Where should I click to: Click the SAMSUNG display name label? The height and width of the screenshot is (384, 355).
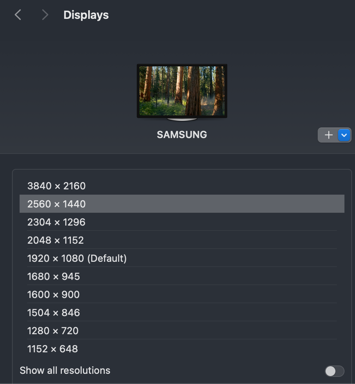[182, 135]
